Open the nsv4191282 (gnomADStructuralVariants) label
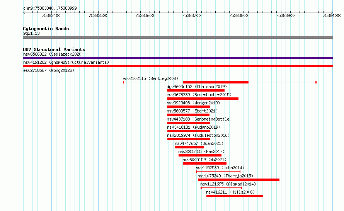344x211 pixels. 66,62
